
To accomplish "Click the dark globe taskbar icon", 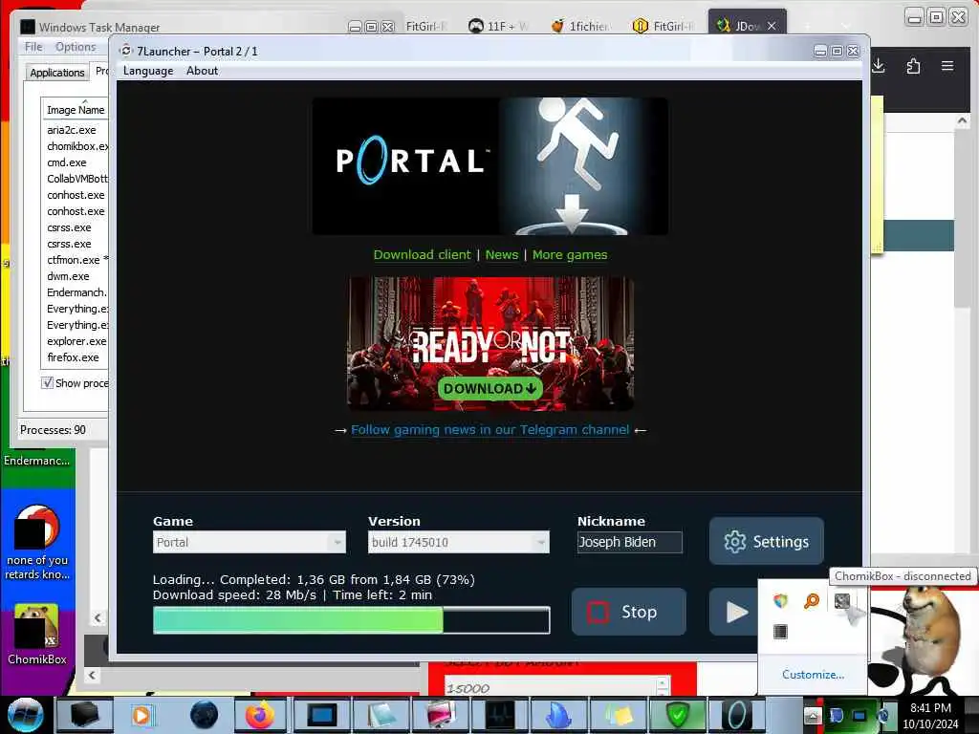I will 204,715.
